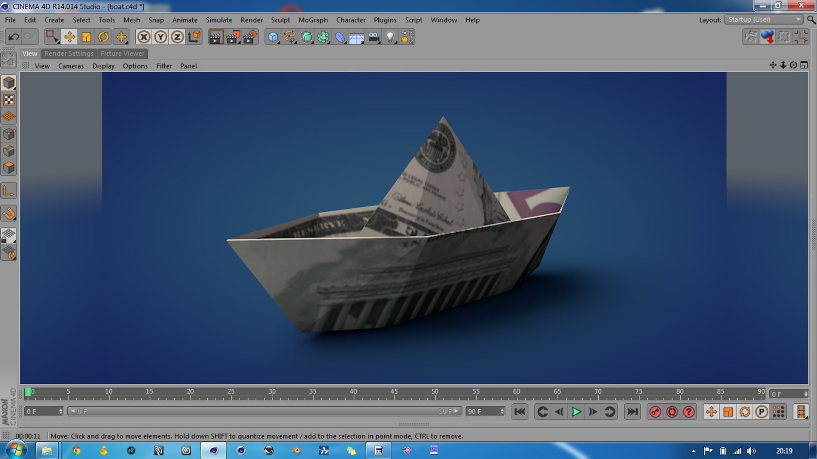Image resolution: width=817 pixels, height=459 pixels.
Task: Open Chrome from the taskbar
Action: pyautogui.click(x=76, y=450)
